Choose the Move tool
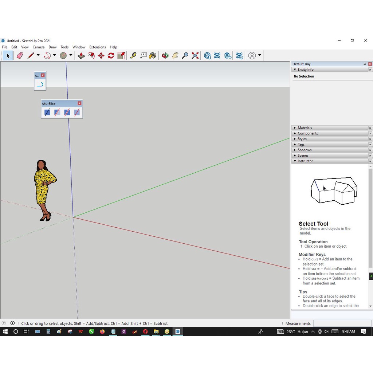The width and height of the screenshot is (373, 373). (101, 56)
